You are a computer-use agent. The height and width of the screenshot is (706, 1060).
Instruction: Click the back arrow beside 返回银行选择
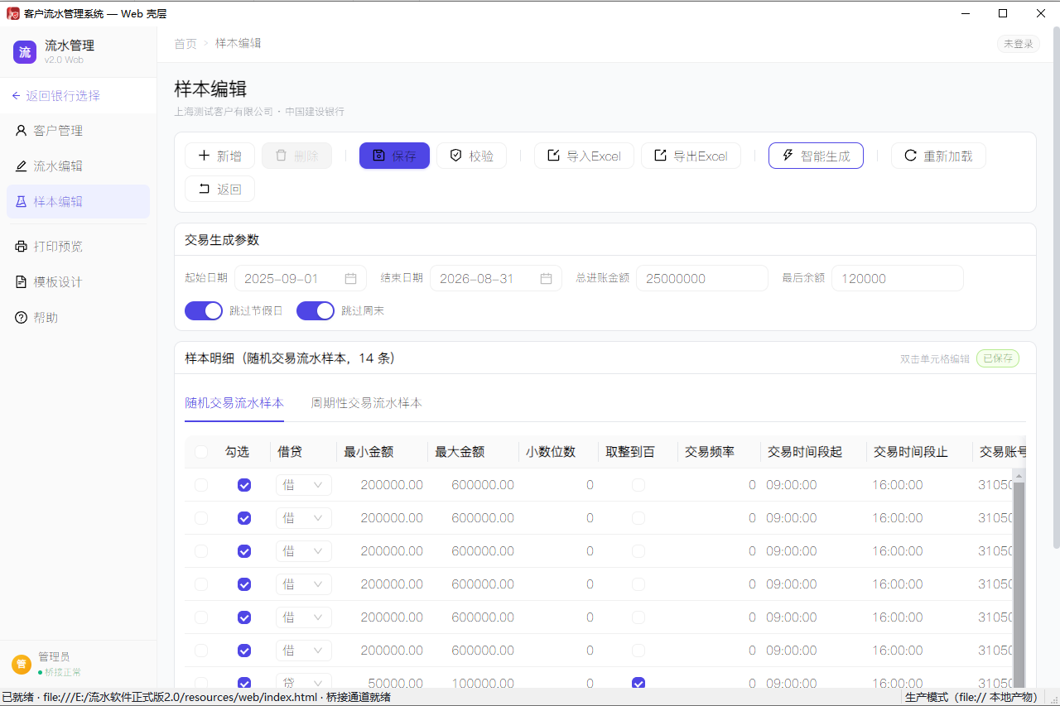tap(16, 96)
